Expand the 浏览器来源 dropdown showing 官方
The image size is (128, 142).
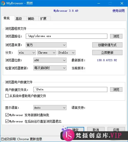click(46, 45)
